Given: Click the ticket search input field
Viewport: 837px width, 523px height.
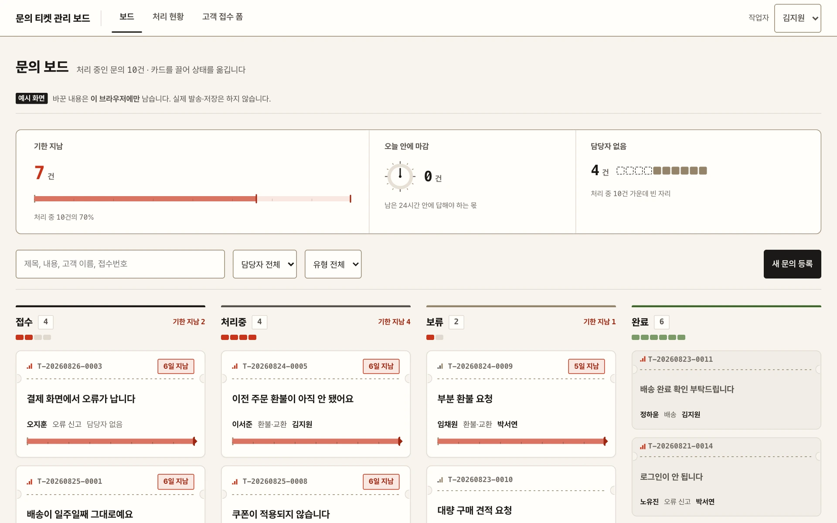Looking at the screenshot, I should [120, 264].
